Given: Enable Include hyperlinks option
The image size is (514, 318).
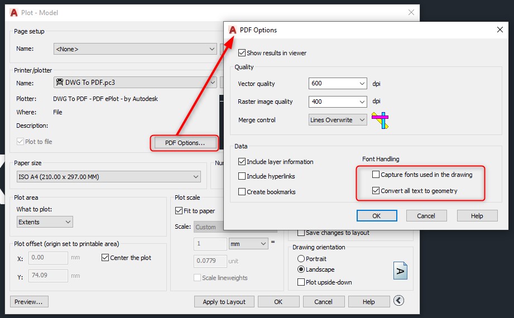Looking at the screenshot, I should point(242,176).
